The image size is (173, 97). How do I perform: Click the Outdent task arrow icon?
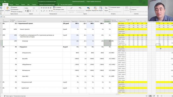pyautogui.click(x=42, y=11)
